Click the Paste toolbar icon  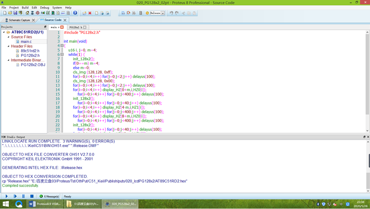tap(195, 13)
